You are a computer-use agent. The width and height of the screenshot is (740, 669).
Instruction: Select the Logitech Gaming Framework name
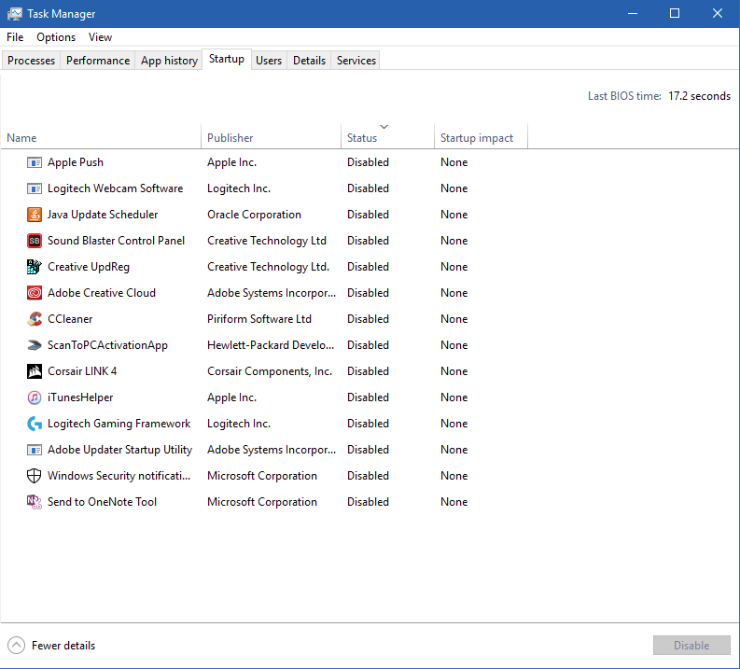119,424
